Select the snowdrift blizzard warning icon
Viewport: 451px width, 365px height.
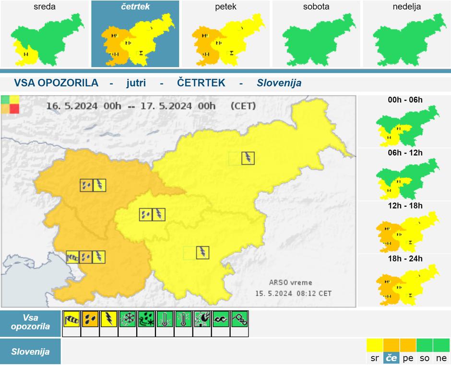(x=146, y=319)
